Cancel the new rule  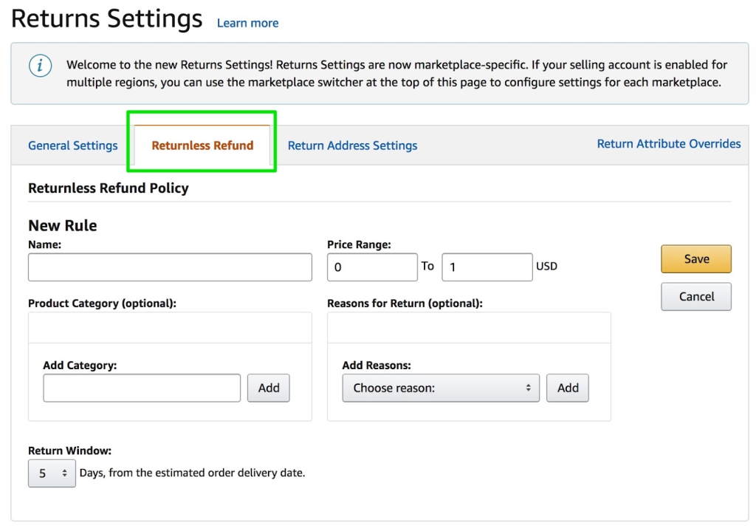click(x=695, y=297)
